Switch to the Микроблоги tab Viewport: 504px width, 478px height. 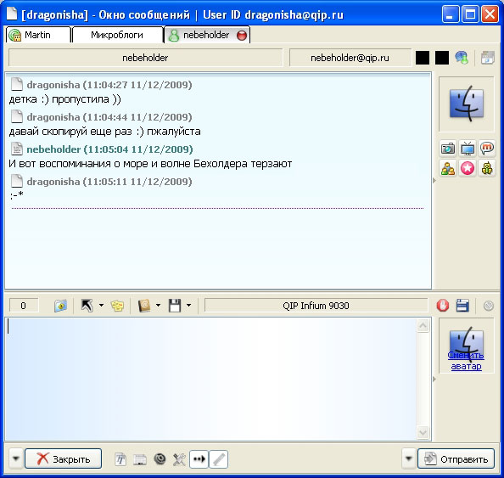(117, 35)
